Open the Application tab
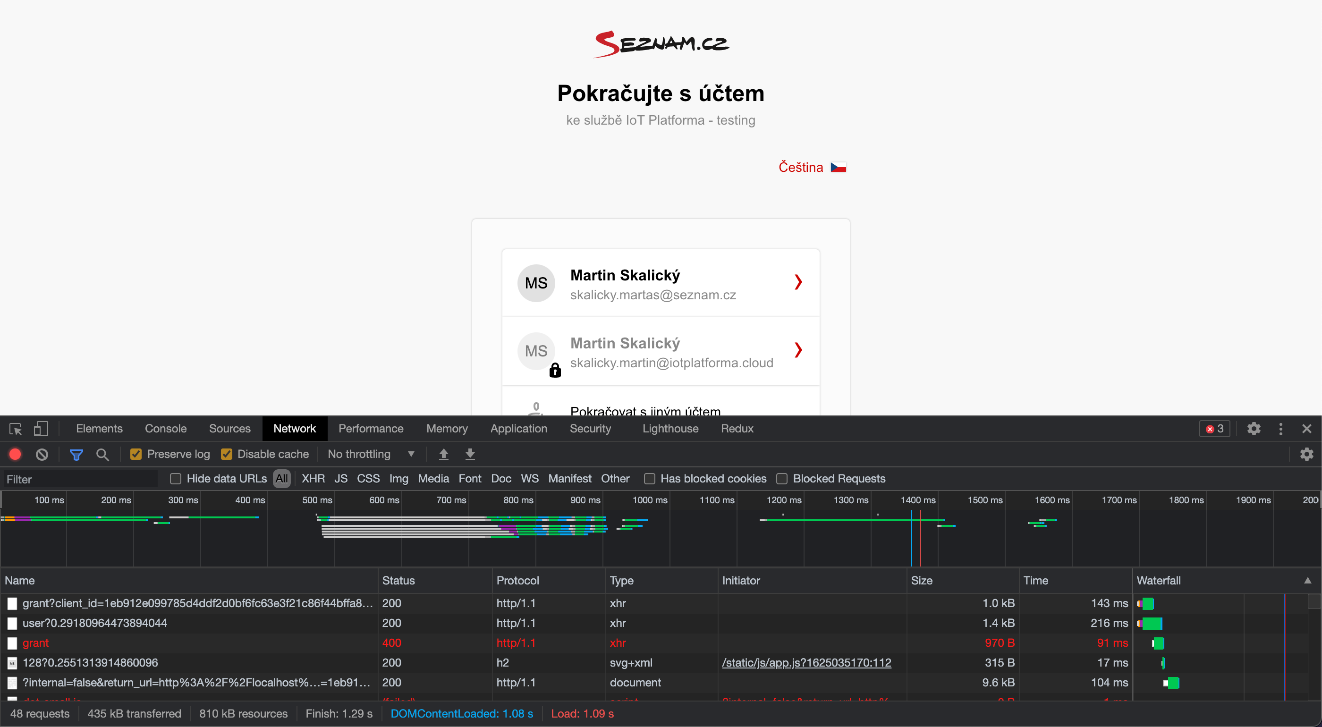This screenshot has width=1322, height=727. tap(518, 429)
